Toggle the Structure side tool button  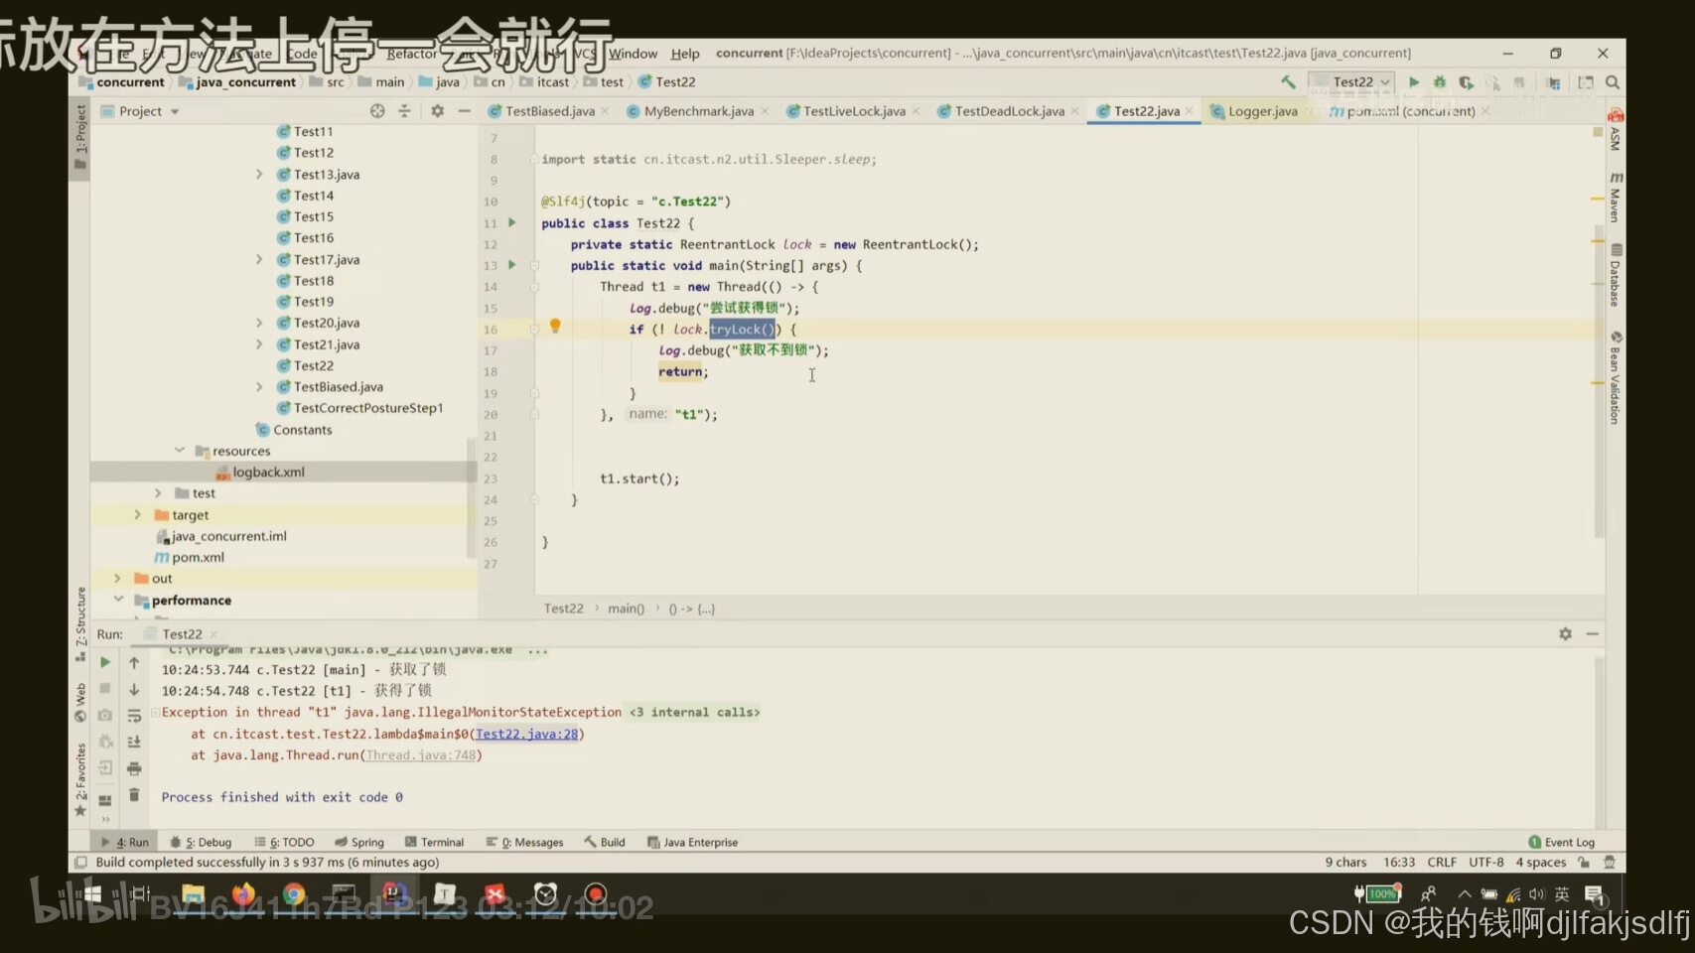click(x=79, y=625)
